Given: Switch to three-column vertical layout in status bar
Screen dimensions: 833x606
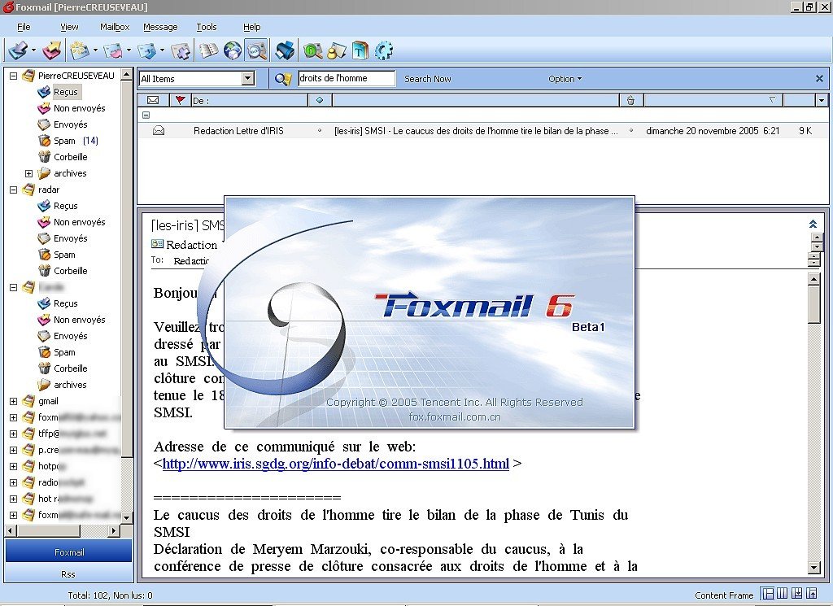Looking at the screenshot, I should [x=782, y=595].
